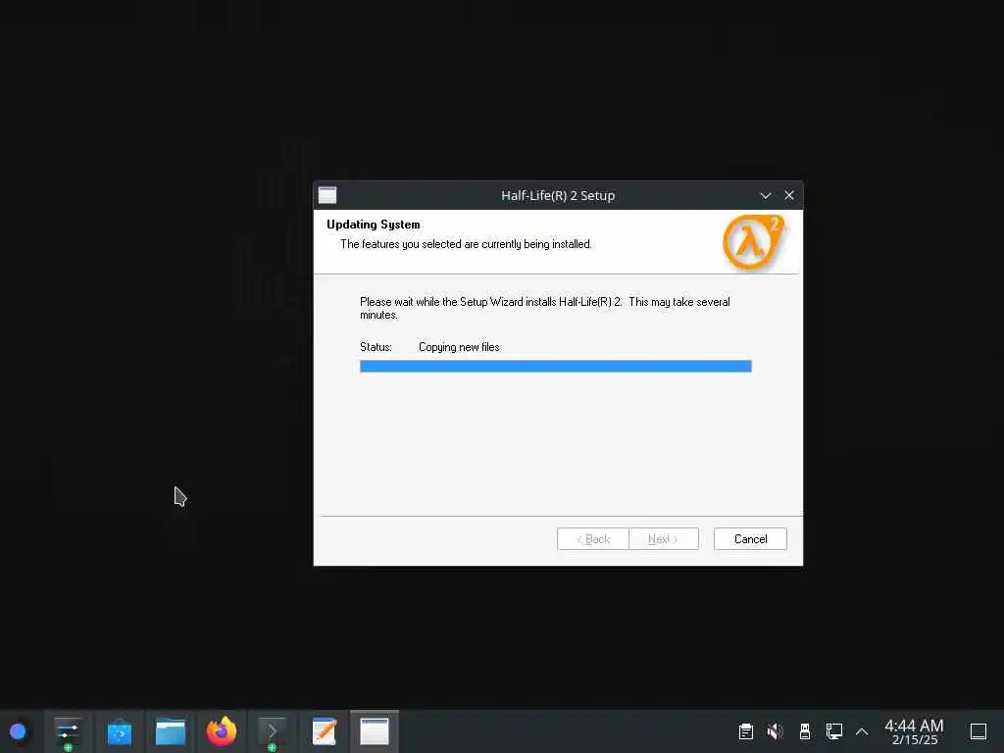Minimize the setup window with the chevron
The width and height of the screenshot is (1004, 753).
765,195
